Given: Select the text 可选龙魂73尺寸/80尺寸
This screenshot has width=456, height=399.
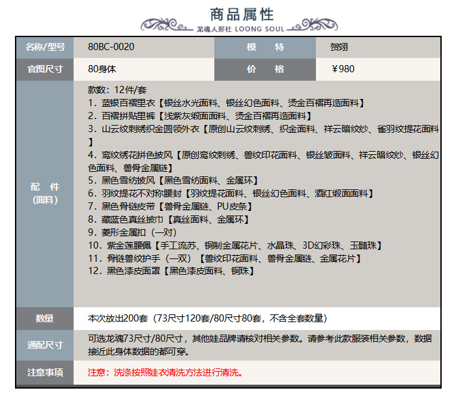Looking at the screenshot, I should pyautogui.click(x=135, y=338).
